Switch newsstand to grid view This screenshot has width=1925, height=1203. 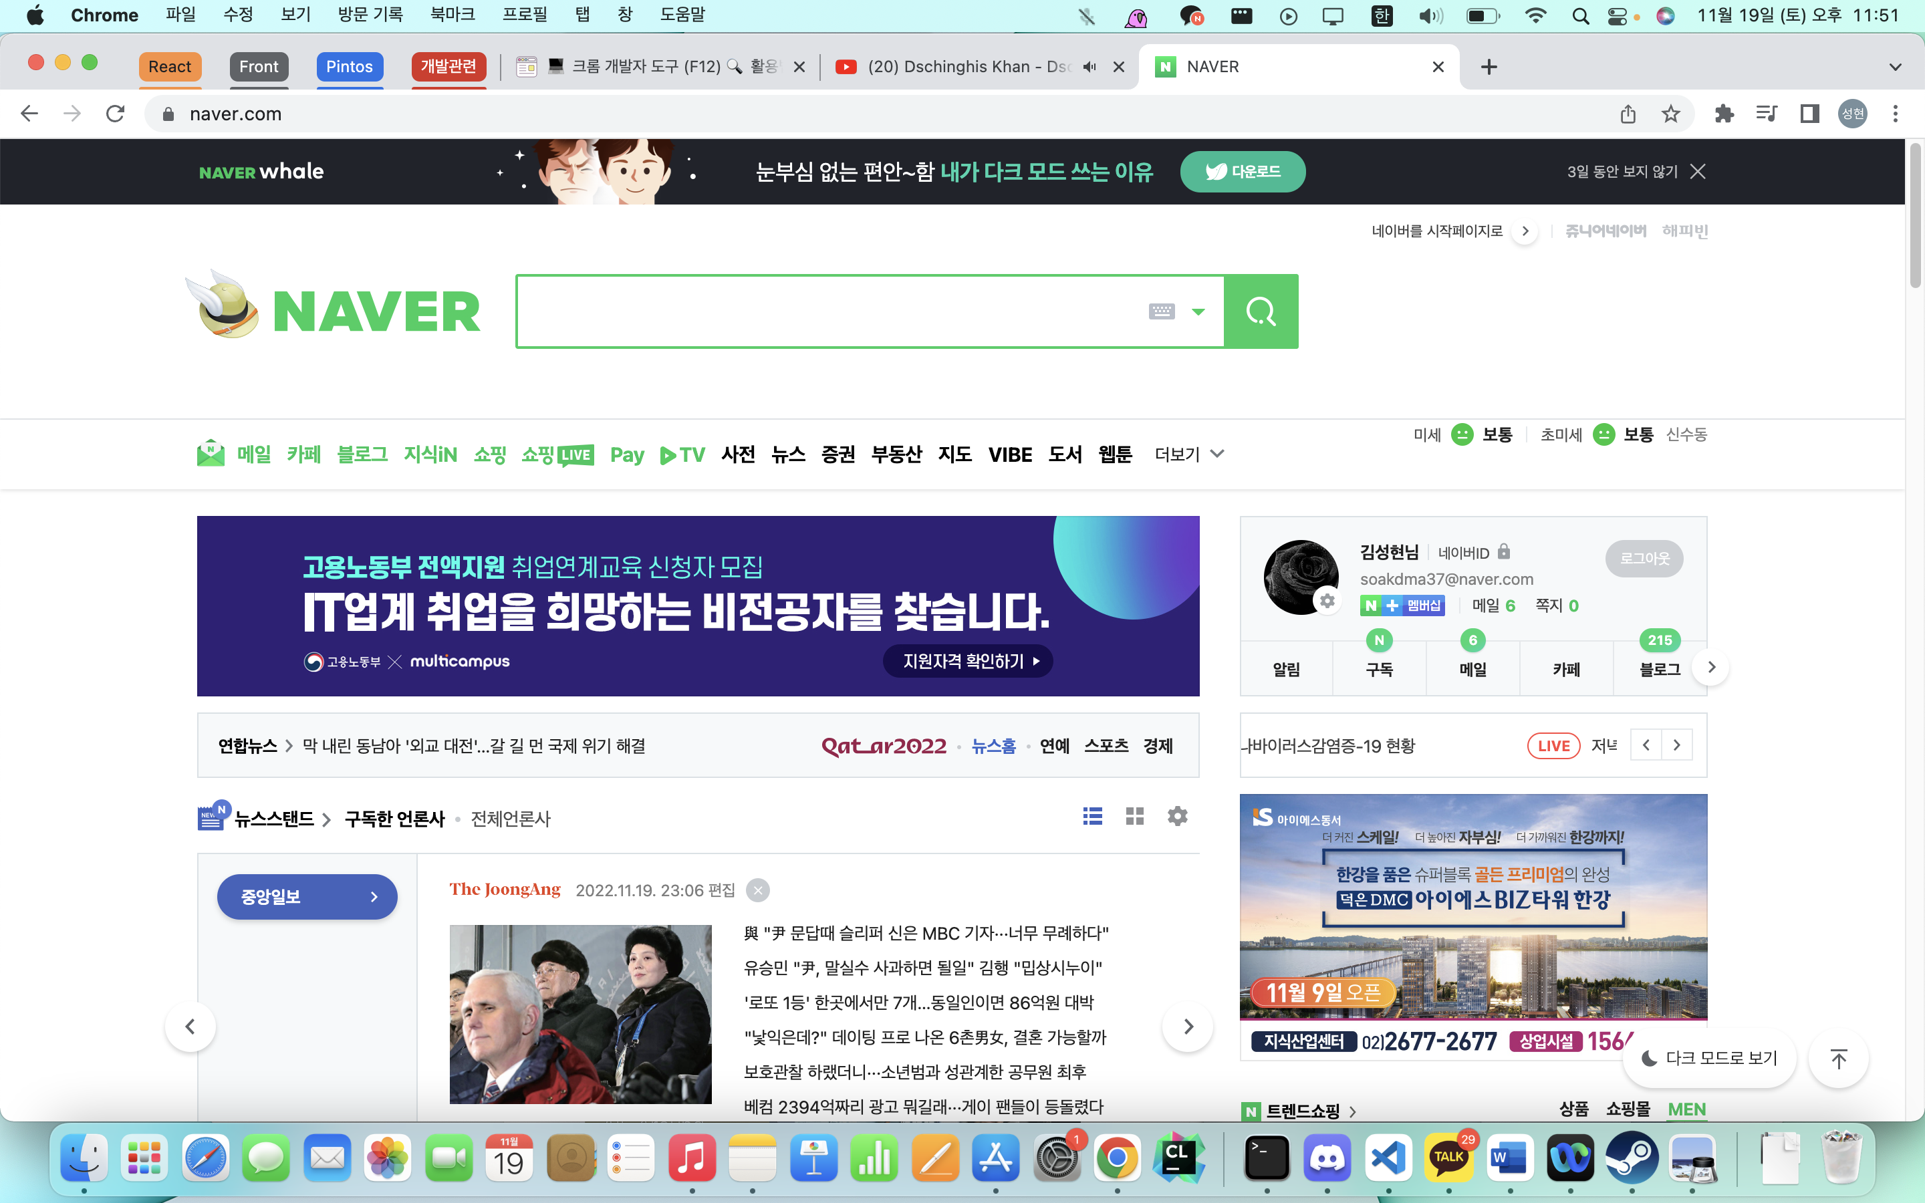(x=1134, y=816)
